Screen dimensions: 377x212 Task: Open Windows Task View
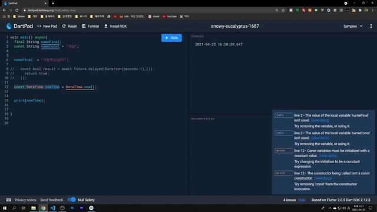(x=24, y=208)
